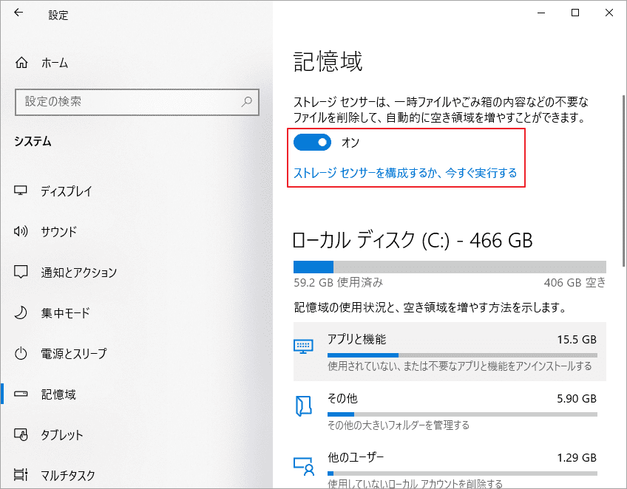Screen dimensions: 627x489
Task: Turn off the Storage Sense toggle
Action: coord(312,143)
